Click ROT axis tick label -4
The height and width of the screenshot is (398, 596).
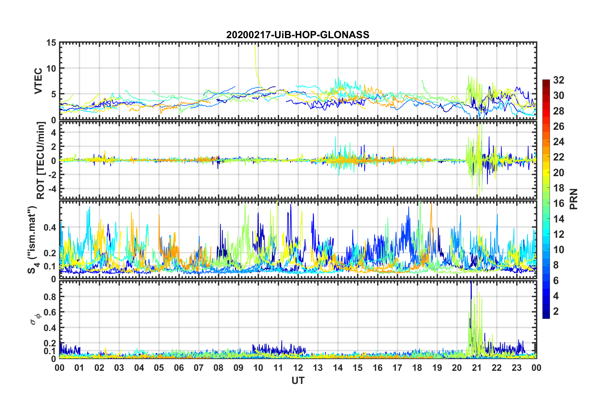pos(52,189)
